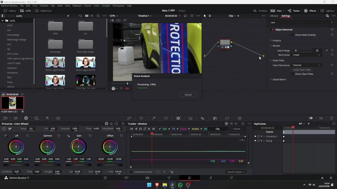Image resolution: width=337 pixels, height=189 pixels.
Task: Expand the Global Blend section
Action: tap(271, 80)
